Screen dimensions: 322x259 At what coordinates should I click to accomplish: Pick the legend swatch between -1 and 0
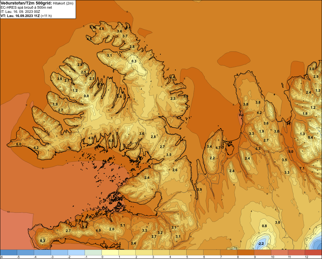(93, 253)
